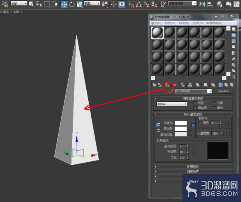Expand the 超级采样 rollout
241x202 pixels.
tap(193, 171)
